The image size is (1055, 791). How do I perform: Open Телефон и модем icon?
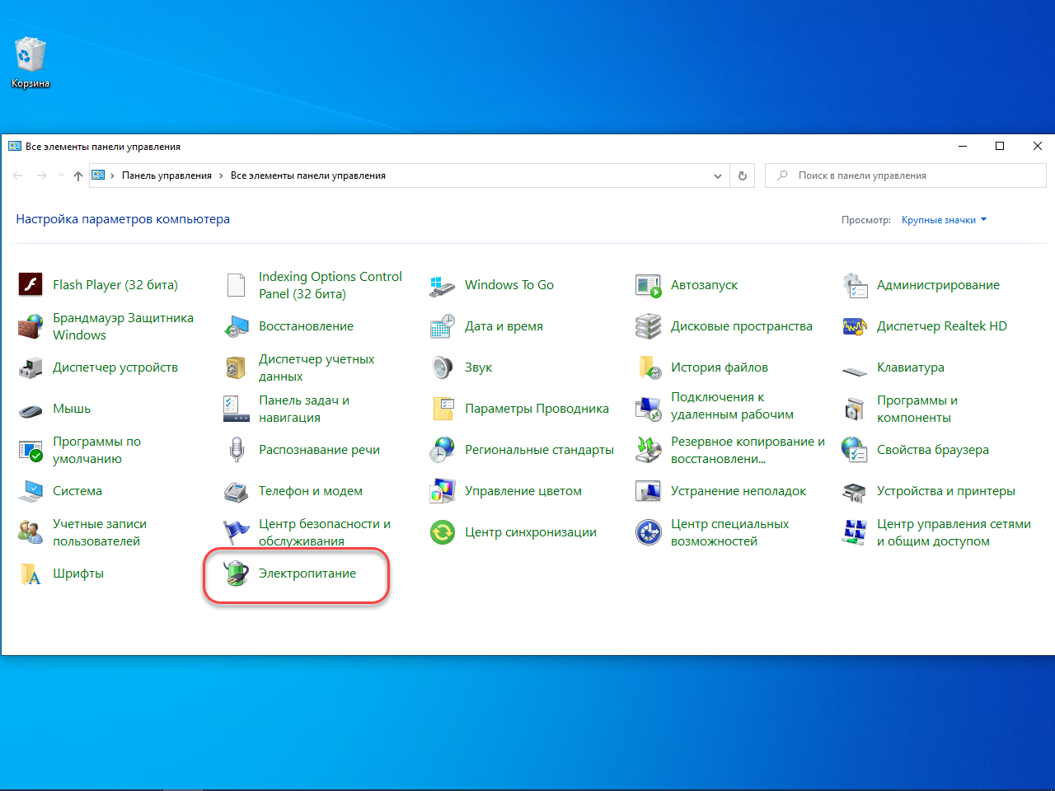[x=237, y=491]
